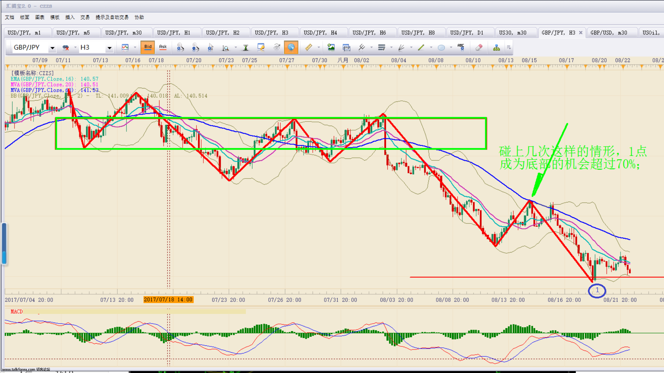Click the buy order person icon
This screenshot has width=664, height=373.
click(x=180, y=48)
